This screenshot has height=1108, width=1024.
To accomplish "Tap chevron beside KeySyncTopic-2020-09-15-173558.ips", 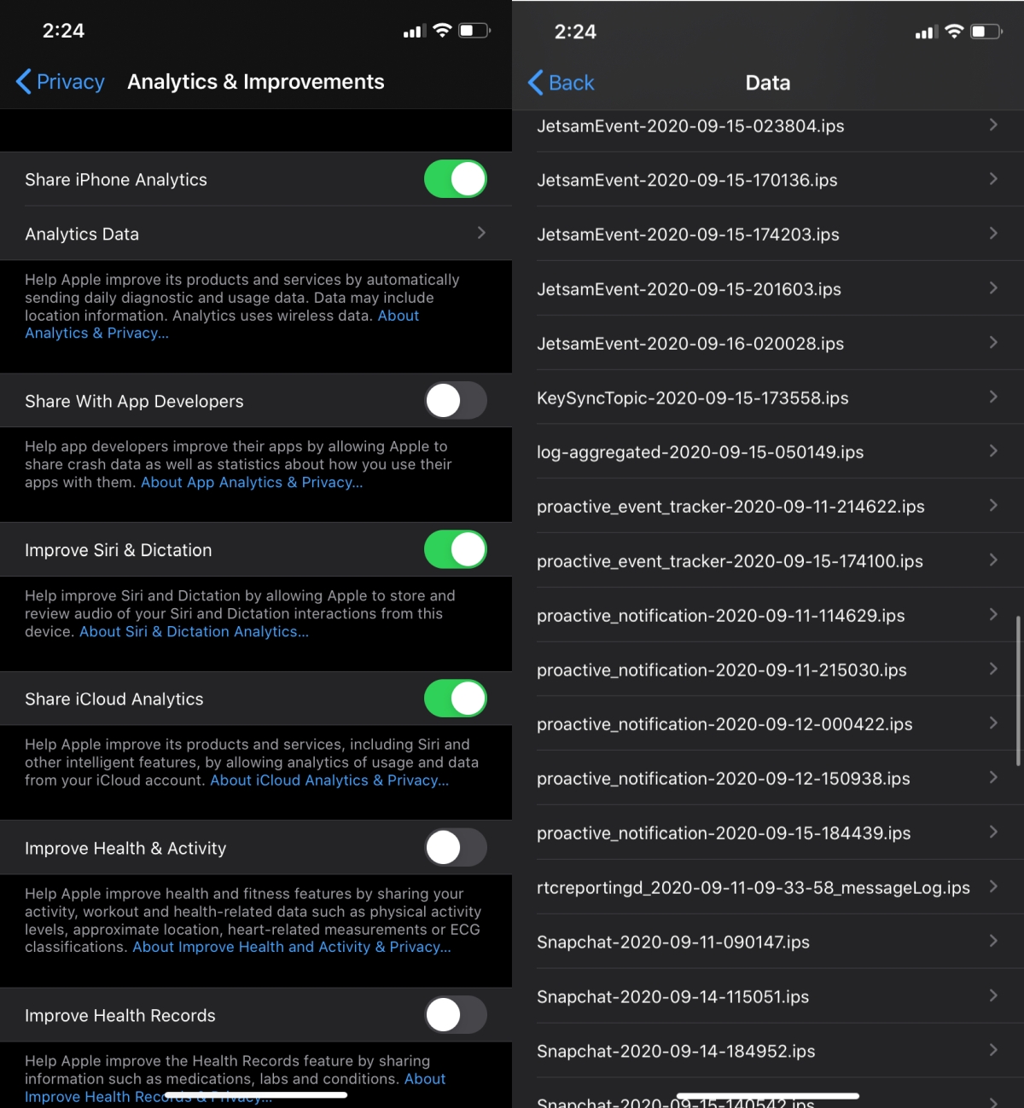I will pyautogui.click(x=993, y=397).
